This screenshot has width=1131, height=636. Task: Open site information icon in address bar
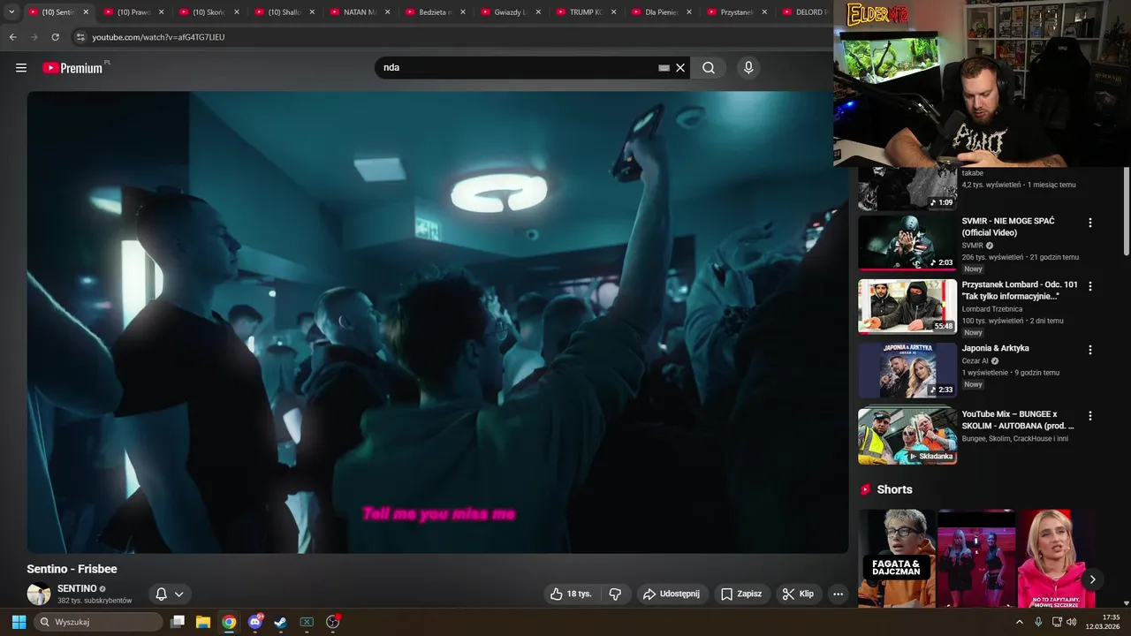pyautogui.click(x=80, y=37)
